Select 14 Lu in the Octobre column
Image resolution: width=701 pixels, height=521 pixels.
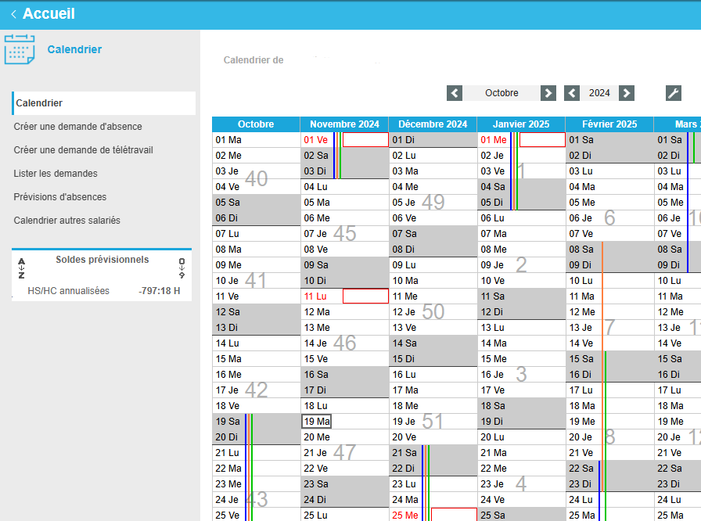point(256,343)
